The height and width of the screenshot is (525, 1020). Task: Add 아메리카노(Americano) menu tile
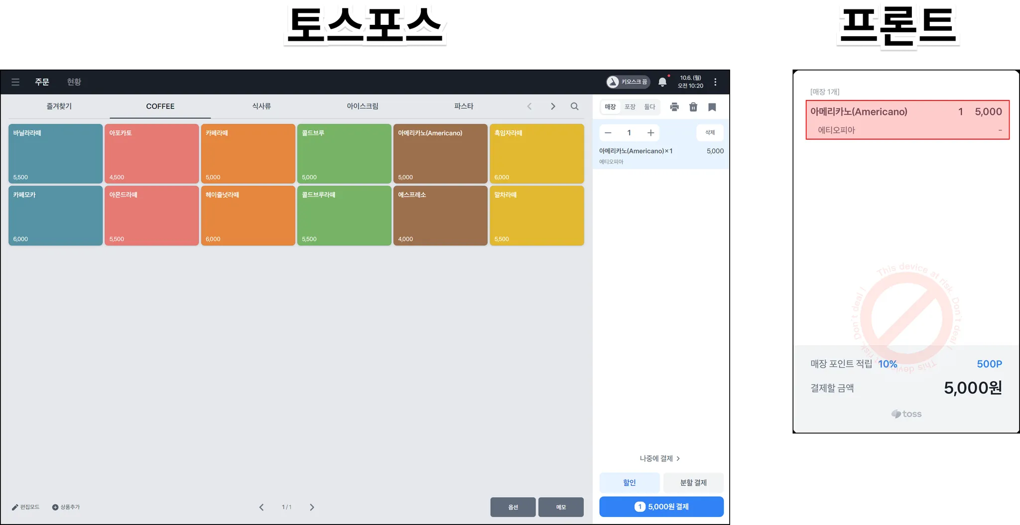click(440, 154)
